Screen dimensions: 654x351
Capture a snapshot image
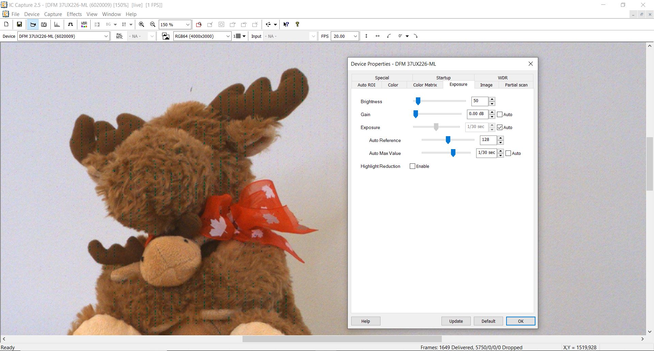pos(44,24)
